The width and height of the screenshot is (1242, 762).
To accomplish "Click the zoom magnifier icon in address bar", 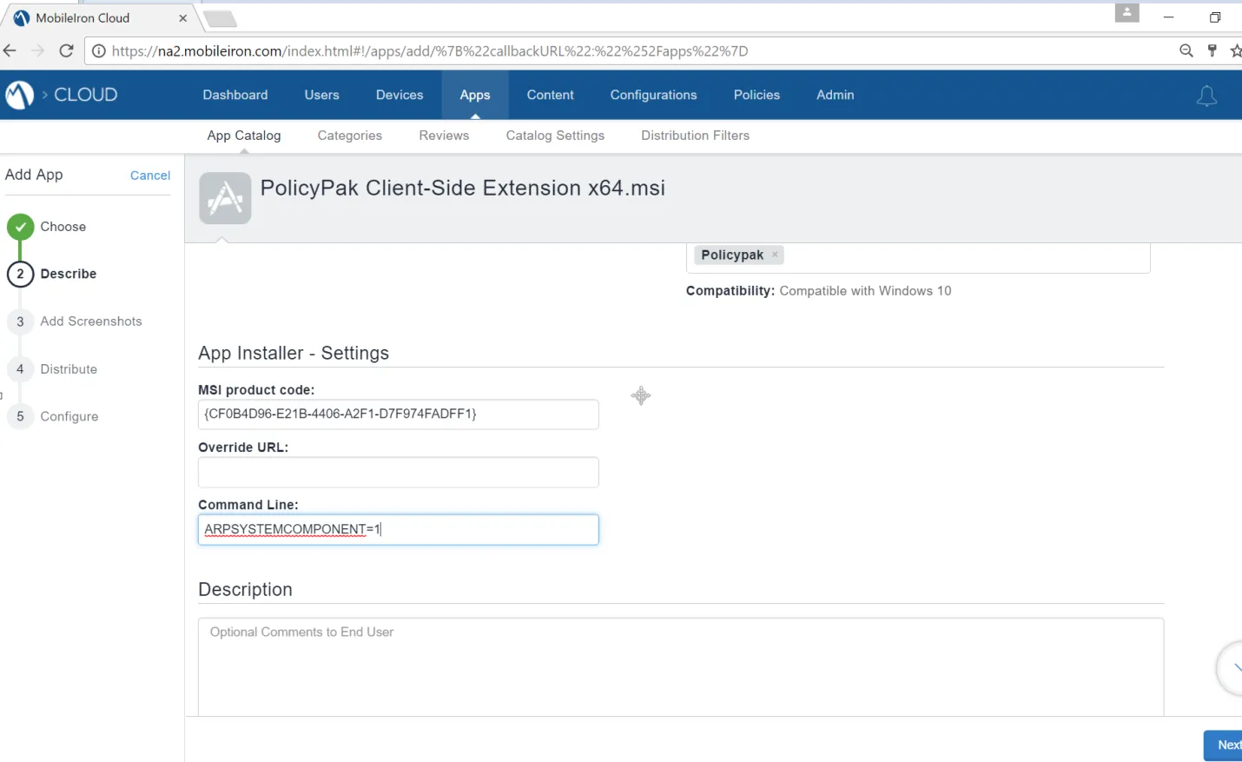I will pos(1186,51).
